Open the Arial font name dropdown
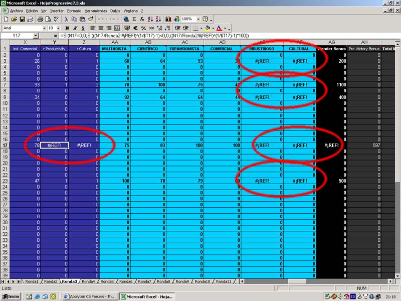Image resolution: width=401 pixels, height=301 pixels. pyautogui.click(x=44, y=28)
